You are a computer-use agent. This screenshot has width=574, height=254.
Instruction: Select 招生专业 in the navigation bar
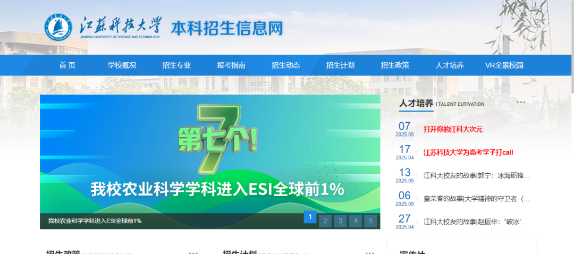[x=176, y=65]
